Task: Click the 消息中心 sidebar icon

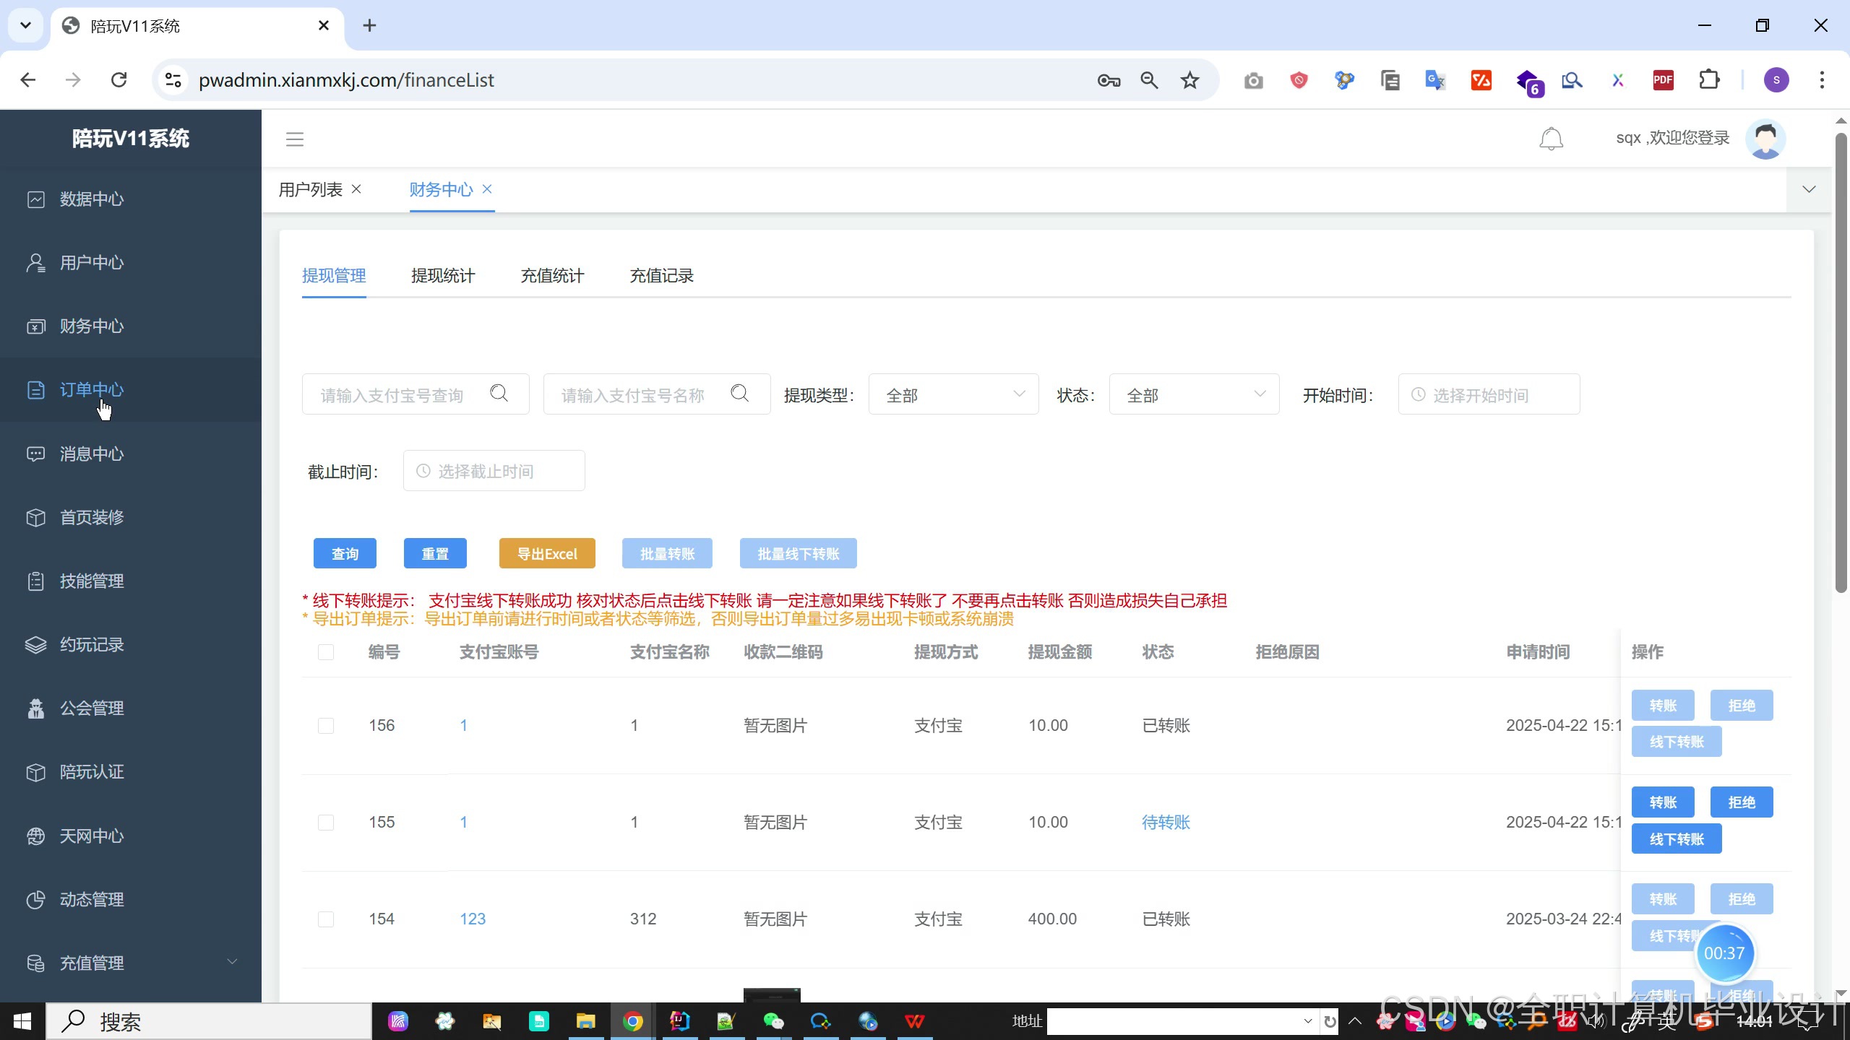Action: 35,454
